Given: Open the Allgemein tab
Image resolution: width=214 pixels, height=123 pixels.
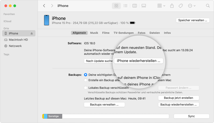Looking at the screenshot, I should 79,33.
